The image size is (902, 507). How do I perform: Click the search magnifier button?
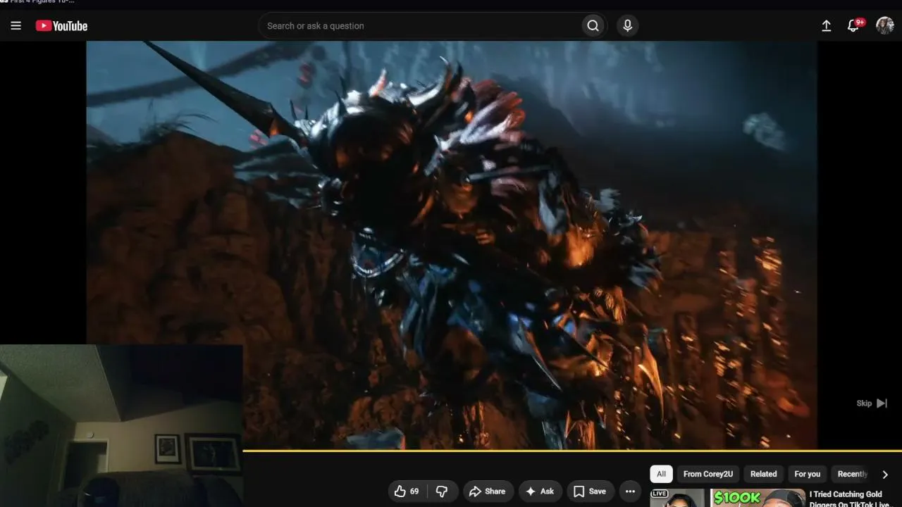(593, 26)
